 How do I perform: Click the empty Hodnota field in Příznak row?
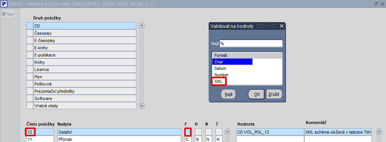(x=270, y=139)
